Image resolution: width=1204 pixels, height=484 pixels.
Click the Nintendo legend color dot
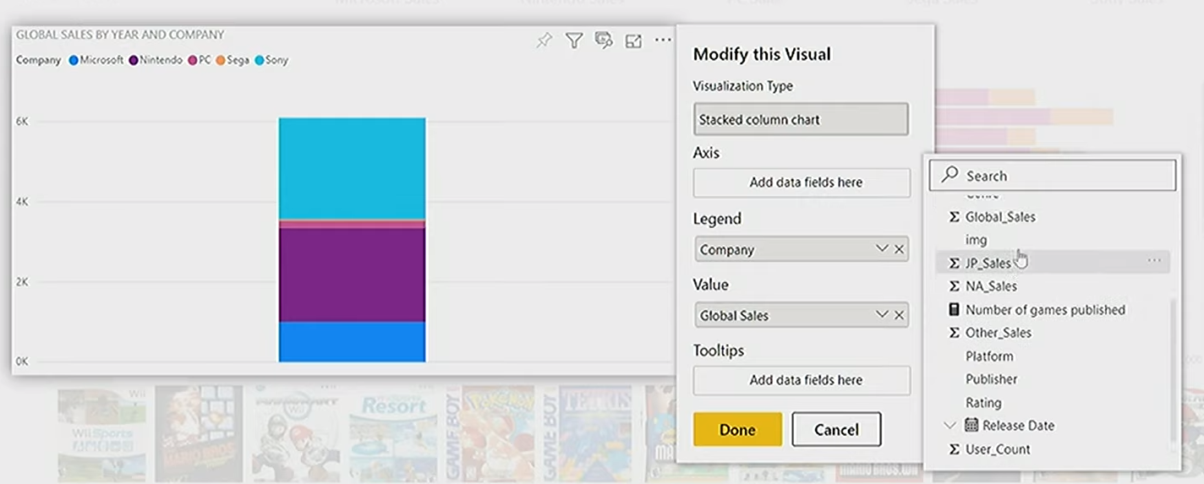[x=134, y=60]
